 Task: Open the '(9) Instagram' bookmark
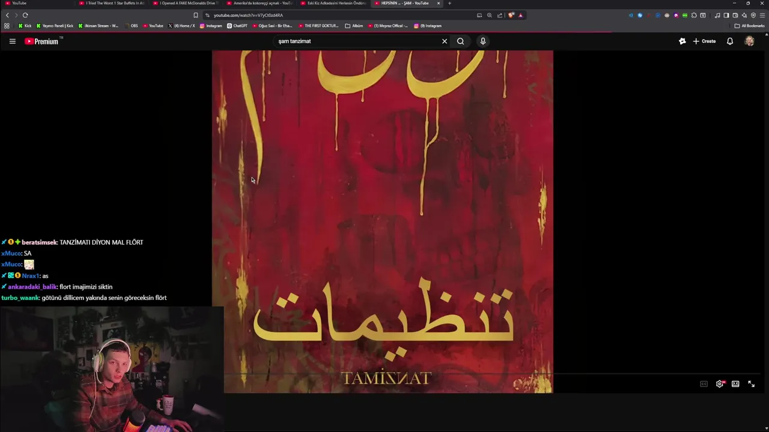[x=428, y=26]
